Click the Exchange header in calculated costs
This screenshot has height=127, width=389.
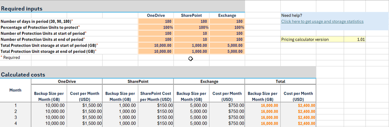tap(209, 82)
